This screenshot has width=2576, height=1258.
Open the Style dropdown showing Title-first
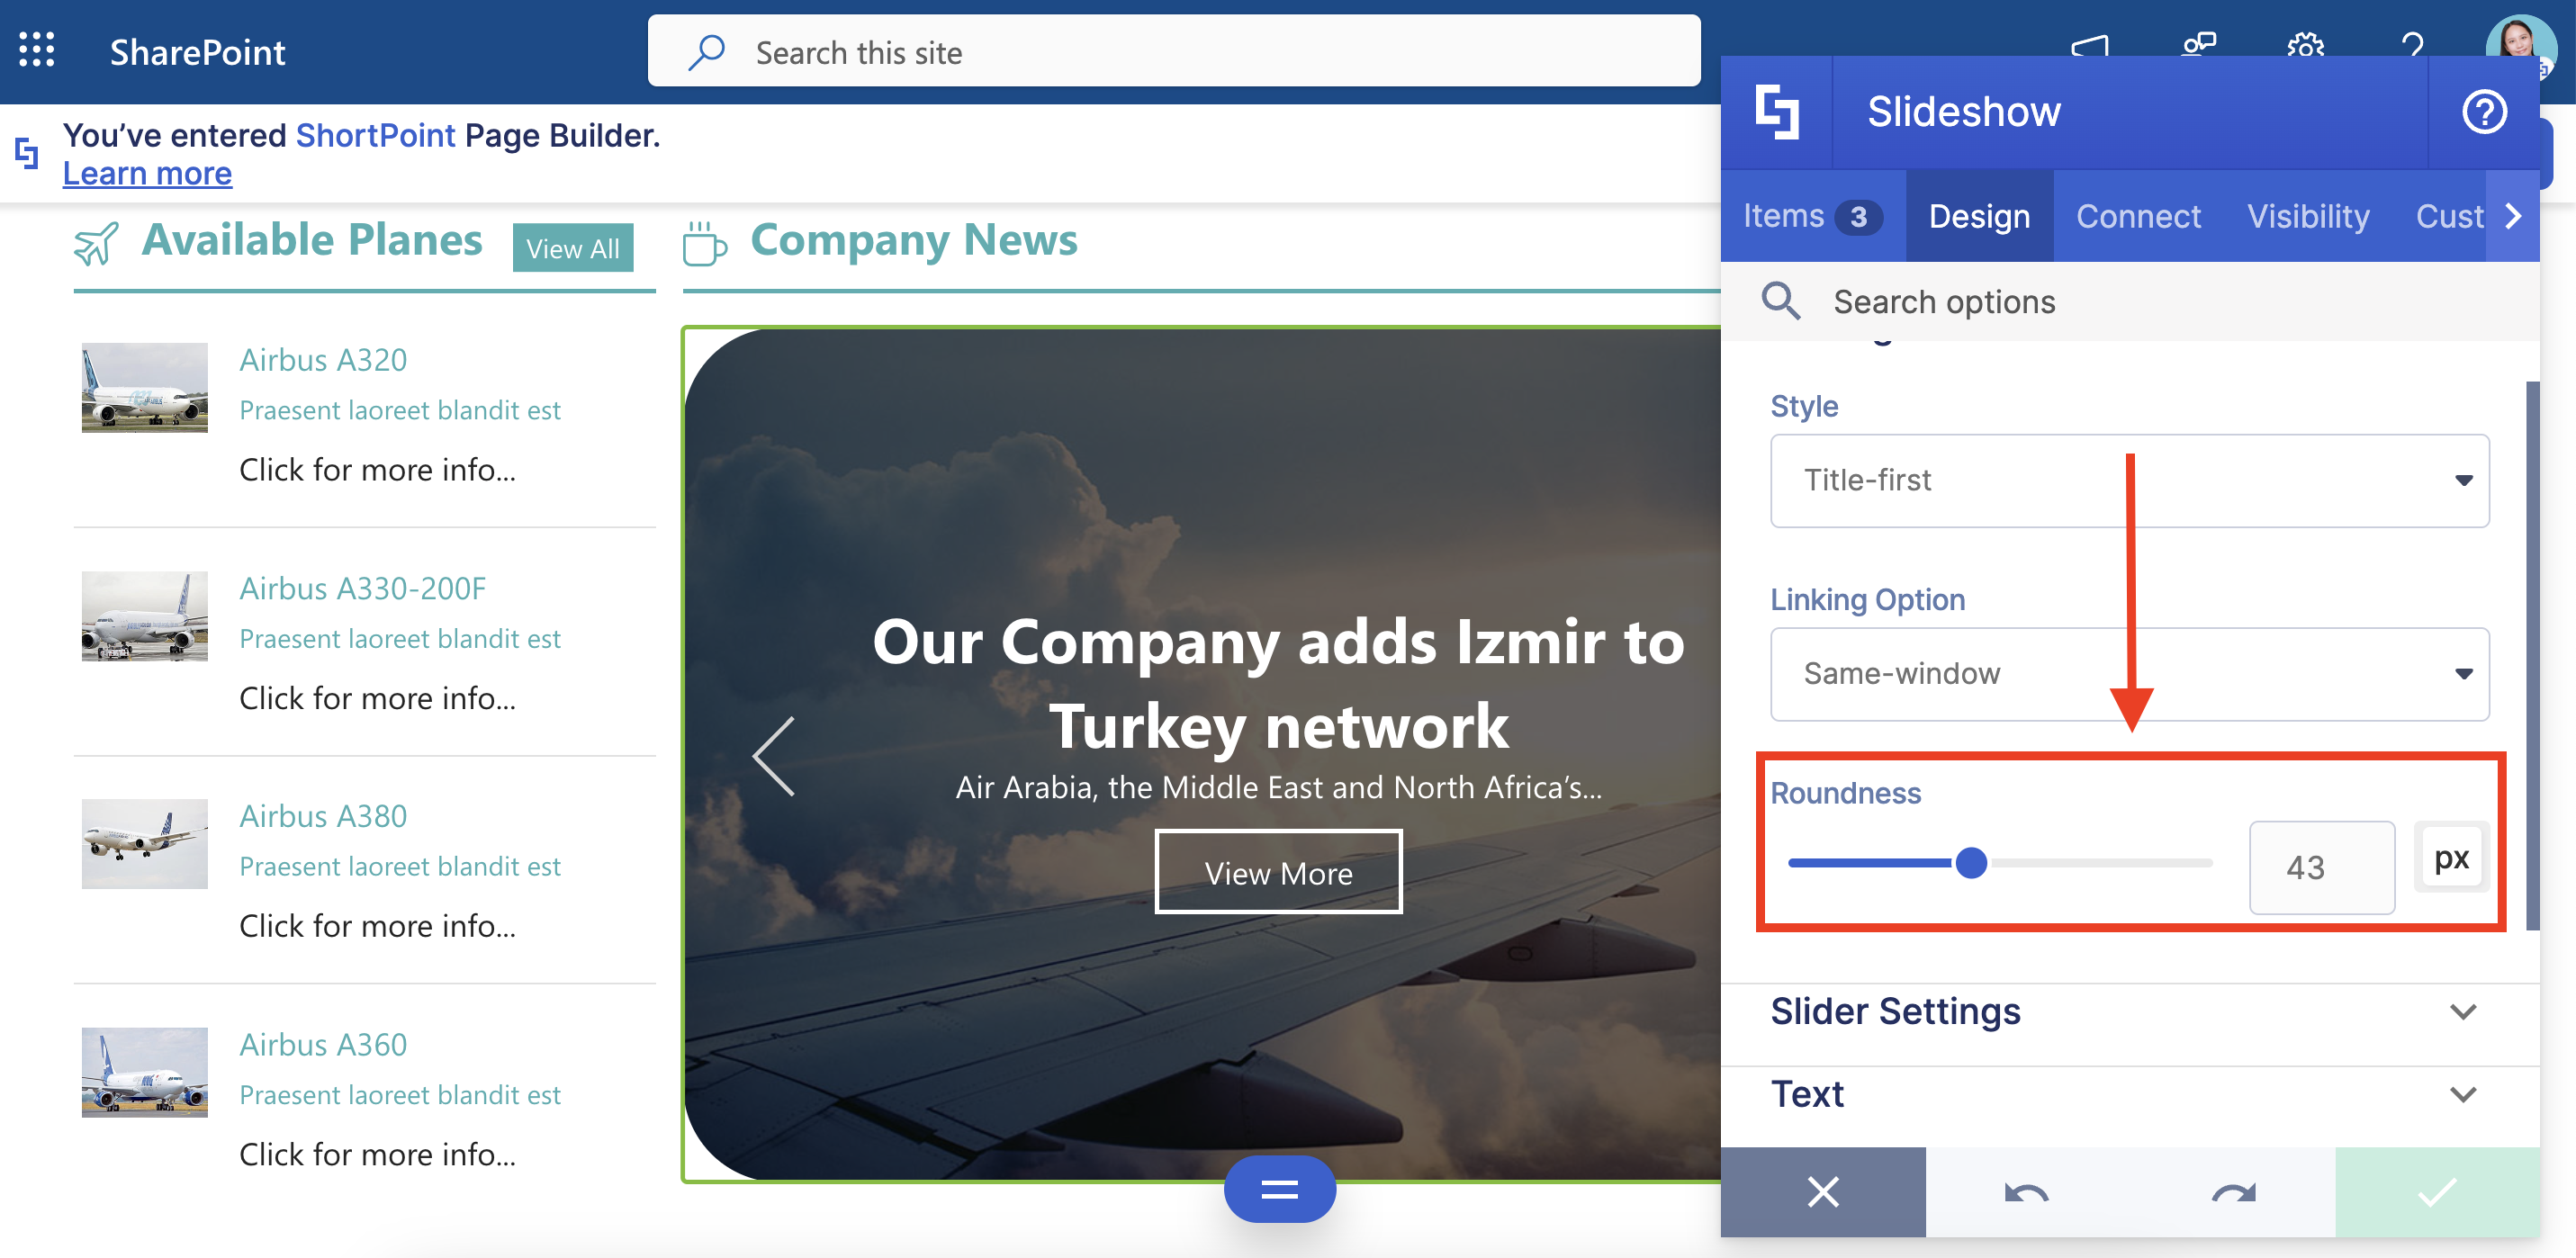(2129, 481)
